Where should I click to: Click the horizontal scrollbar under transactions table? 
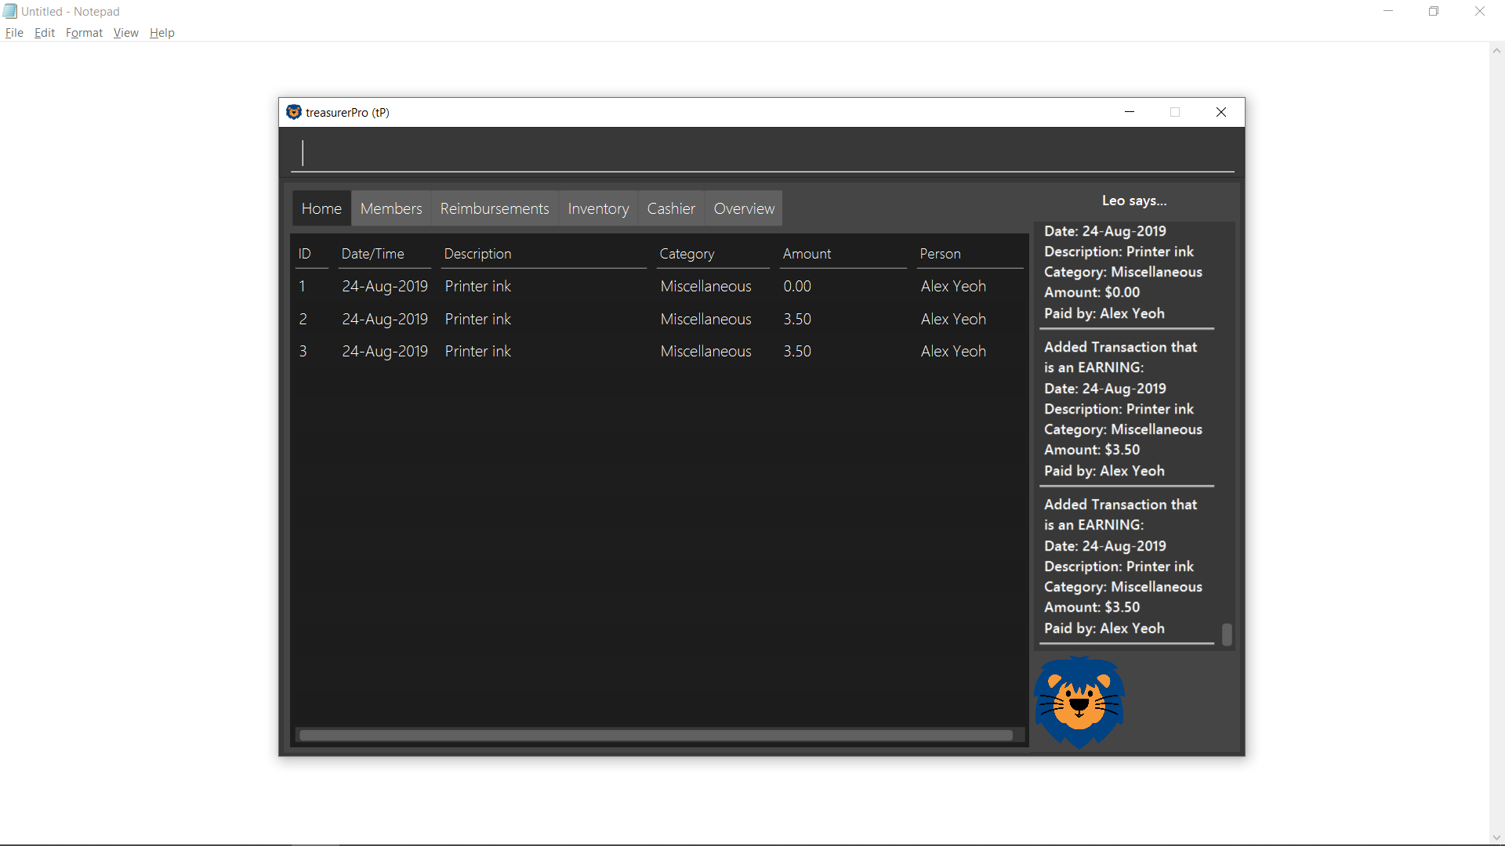coord(655,735)
